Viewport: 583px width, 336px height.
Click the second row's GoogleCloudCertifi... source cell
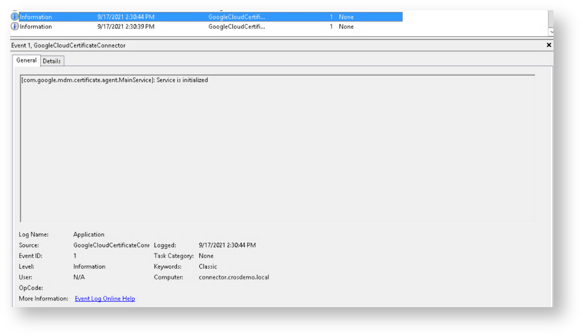236,26
